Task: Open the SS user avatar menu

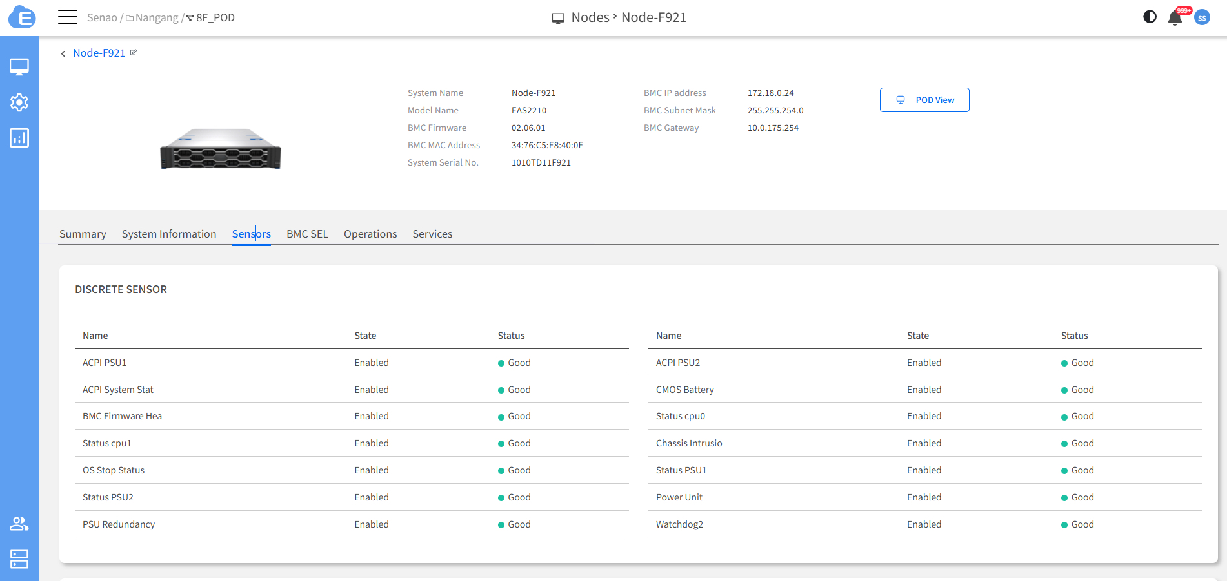Action: [1202, 18]
